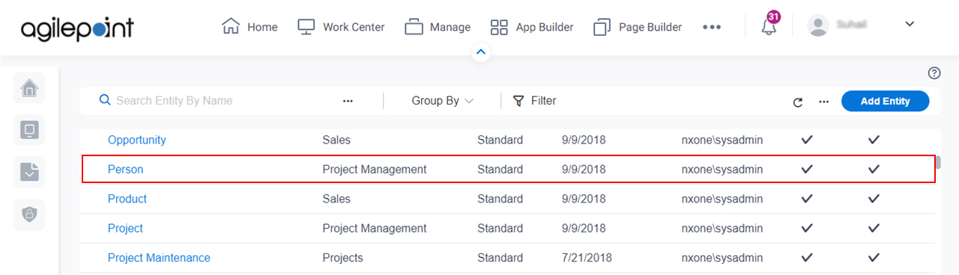959x275 pixels.
Task: Go to the Manage section
Action: click(438, 27)
